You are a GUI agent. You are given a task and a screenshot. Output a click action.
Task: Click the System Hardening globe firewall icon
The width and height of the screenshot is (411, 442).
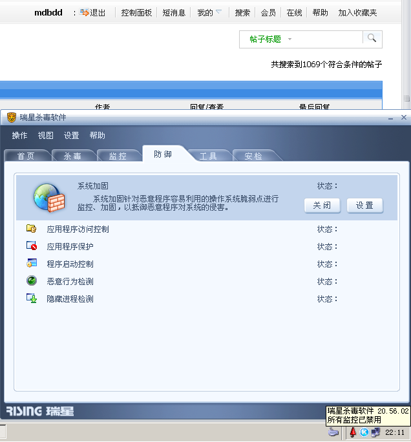click(x=49, y=198)
